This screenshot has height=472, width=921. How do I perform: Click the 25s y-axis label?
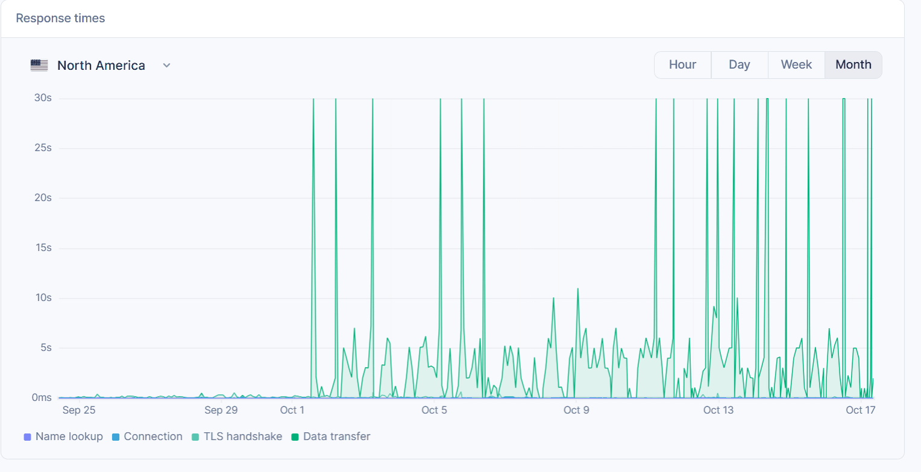(42, 147)
